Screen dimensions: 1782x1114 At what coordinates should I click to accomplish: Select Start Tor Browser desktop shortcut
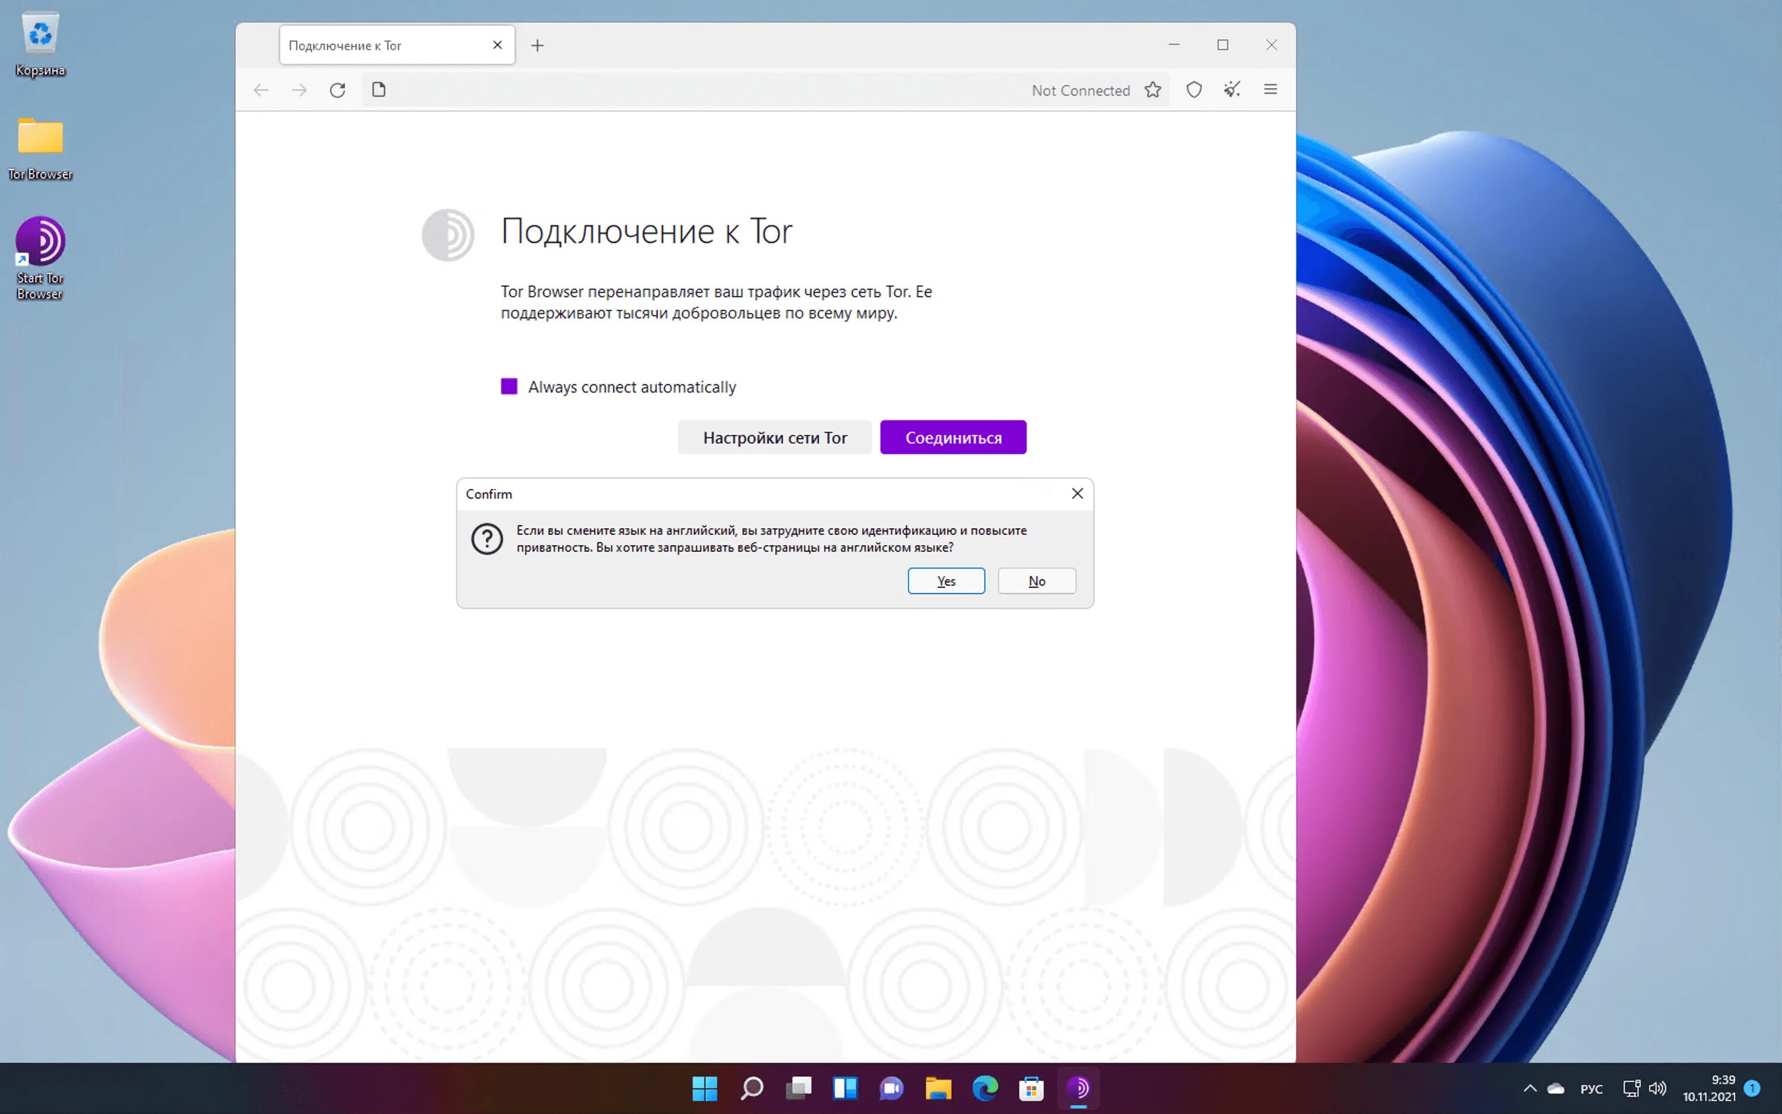pyautogui.click(x=40, y=258)
